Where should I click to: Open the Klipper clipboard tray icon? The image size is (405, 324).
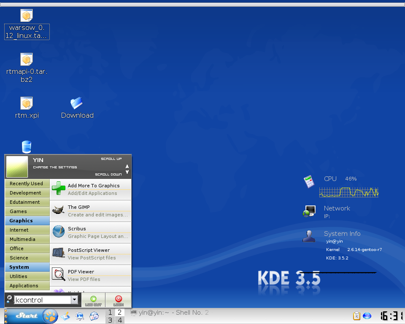tap(356, 316)
